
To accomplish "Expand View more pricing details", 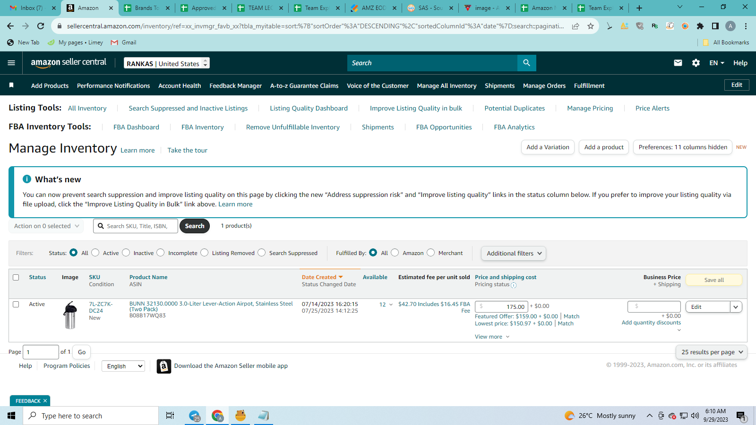I will click(x=492, y=337).
